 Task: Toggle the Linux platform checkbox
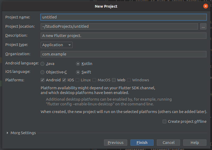click(x=77, y=80)
